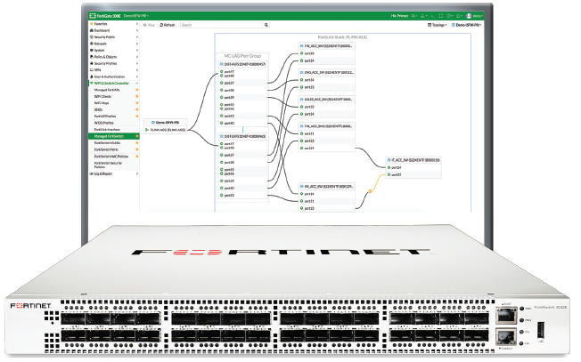This screenshot has height=362, width=581.
Task: Click the Demo-ISFW-PRI node icon in topology
Action: coord(153,123)
